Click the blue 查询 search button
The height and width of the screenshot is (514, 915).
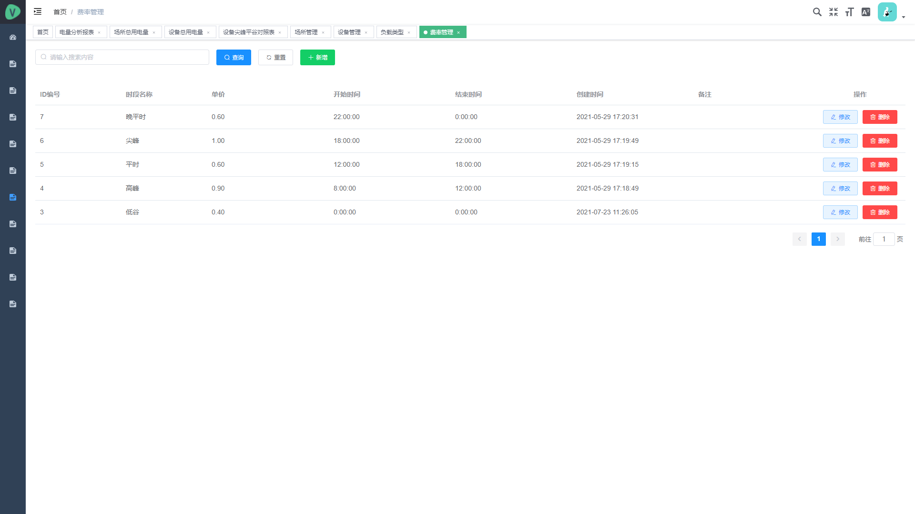[x=234, y=57]
